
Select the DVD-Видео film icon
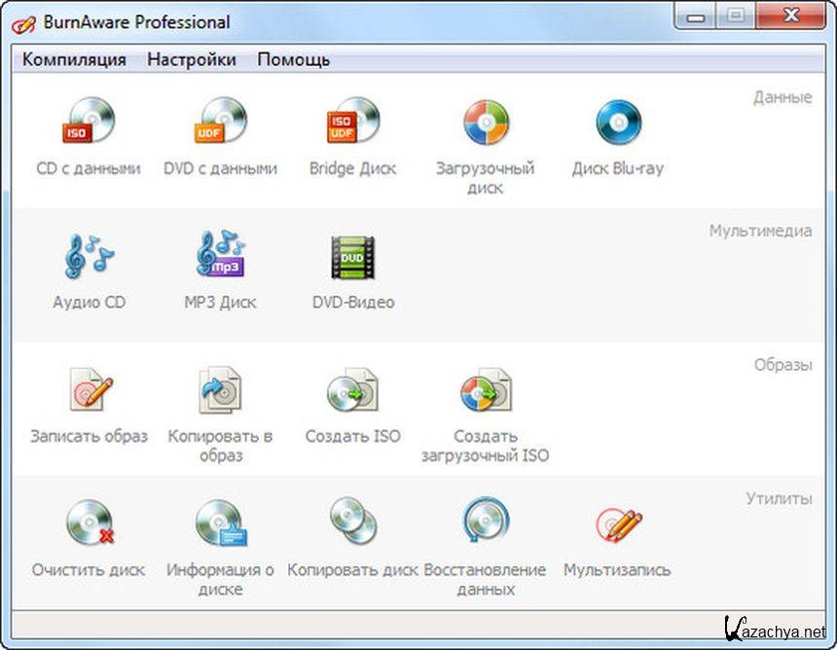(352, 258)
